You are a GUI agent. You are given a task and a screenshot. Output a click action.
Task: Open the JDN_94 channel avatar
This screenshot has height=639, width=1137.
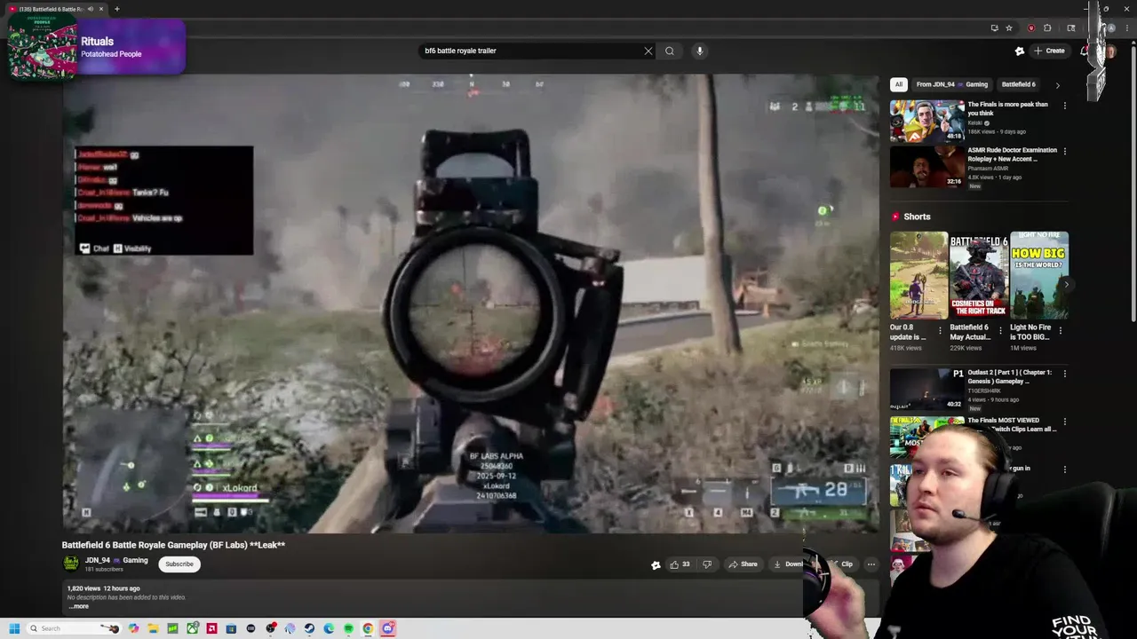pyautogui.click(x=70, y=563)
